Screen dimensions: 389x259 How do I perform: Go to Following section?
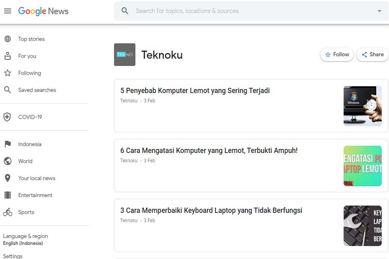coord(30,73)
